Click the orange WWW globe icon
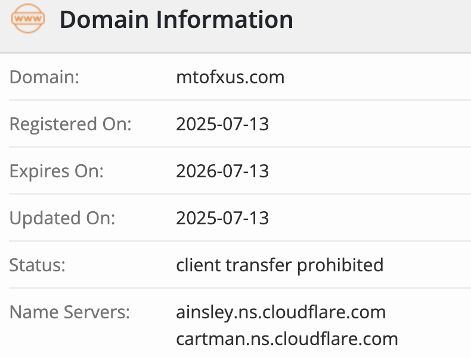This screenshot has width=471, height=357. [28, 18]
